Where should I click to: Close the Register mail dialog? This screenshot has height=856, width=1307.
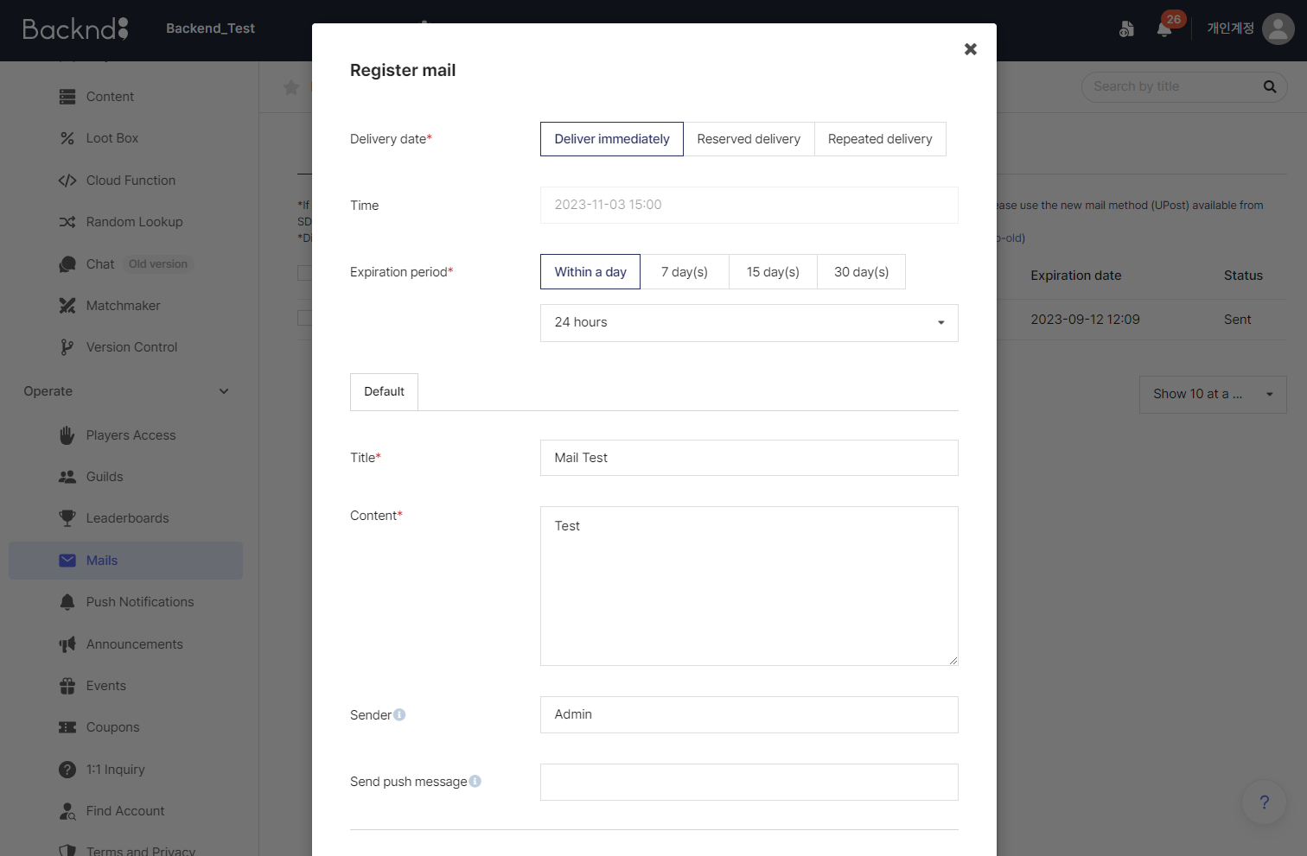pos(971,49)
